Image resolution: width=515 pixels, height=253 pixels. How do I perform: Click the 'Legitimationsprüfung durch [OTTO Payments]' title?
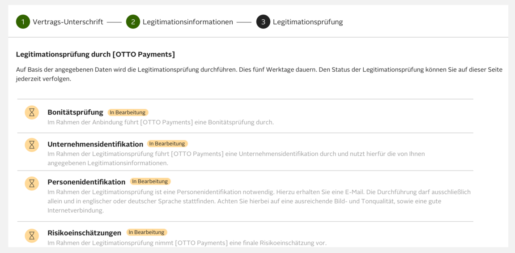(x=95, y=54)
